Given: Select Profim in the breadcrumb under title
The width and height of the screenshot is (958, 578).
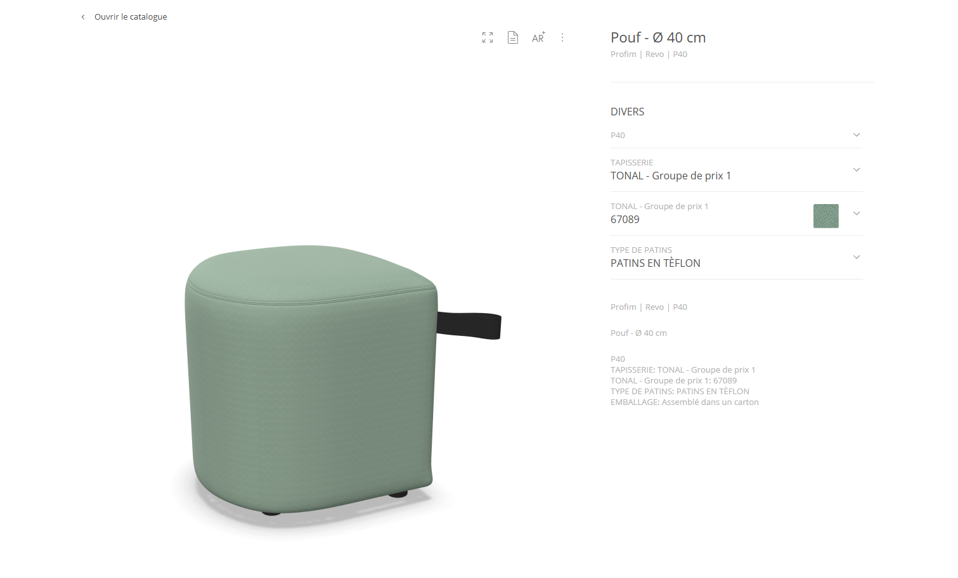Looking at the screenshot, I should tap(623, 55).
